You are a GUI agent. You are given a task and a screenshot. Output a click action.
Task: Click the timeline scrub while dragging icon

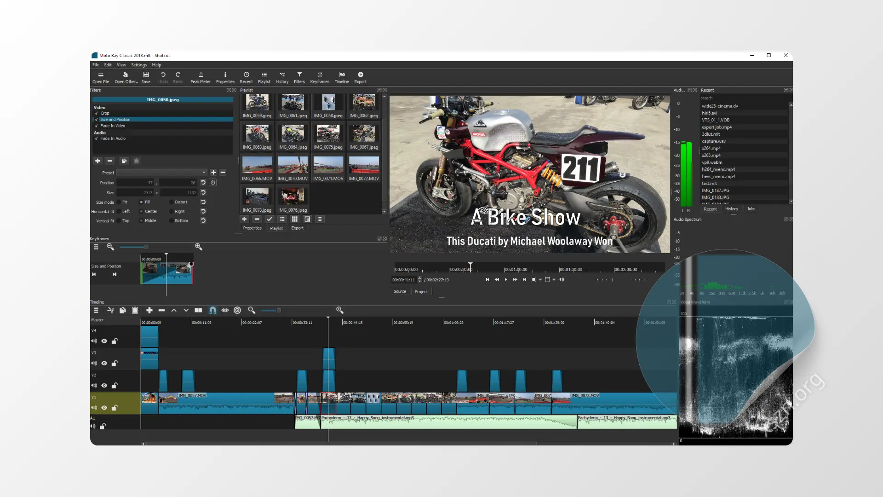(225, 310)
